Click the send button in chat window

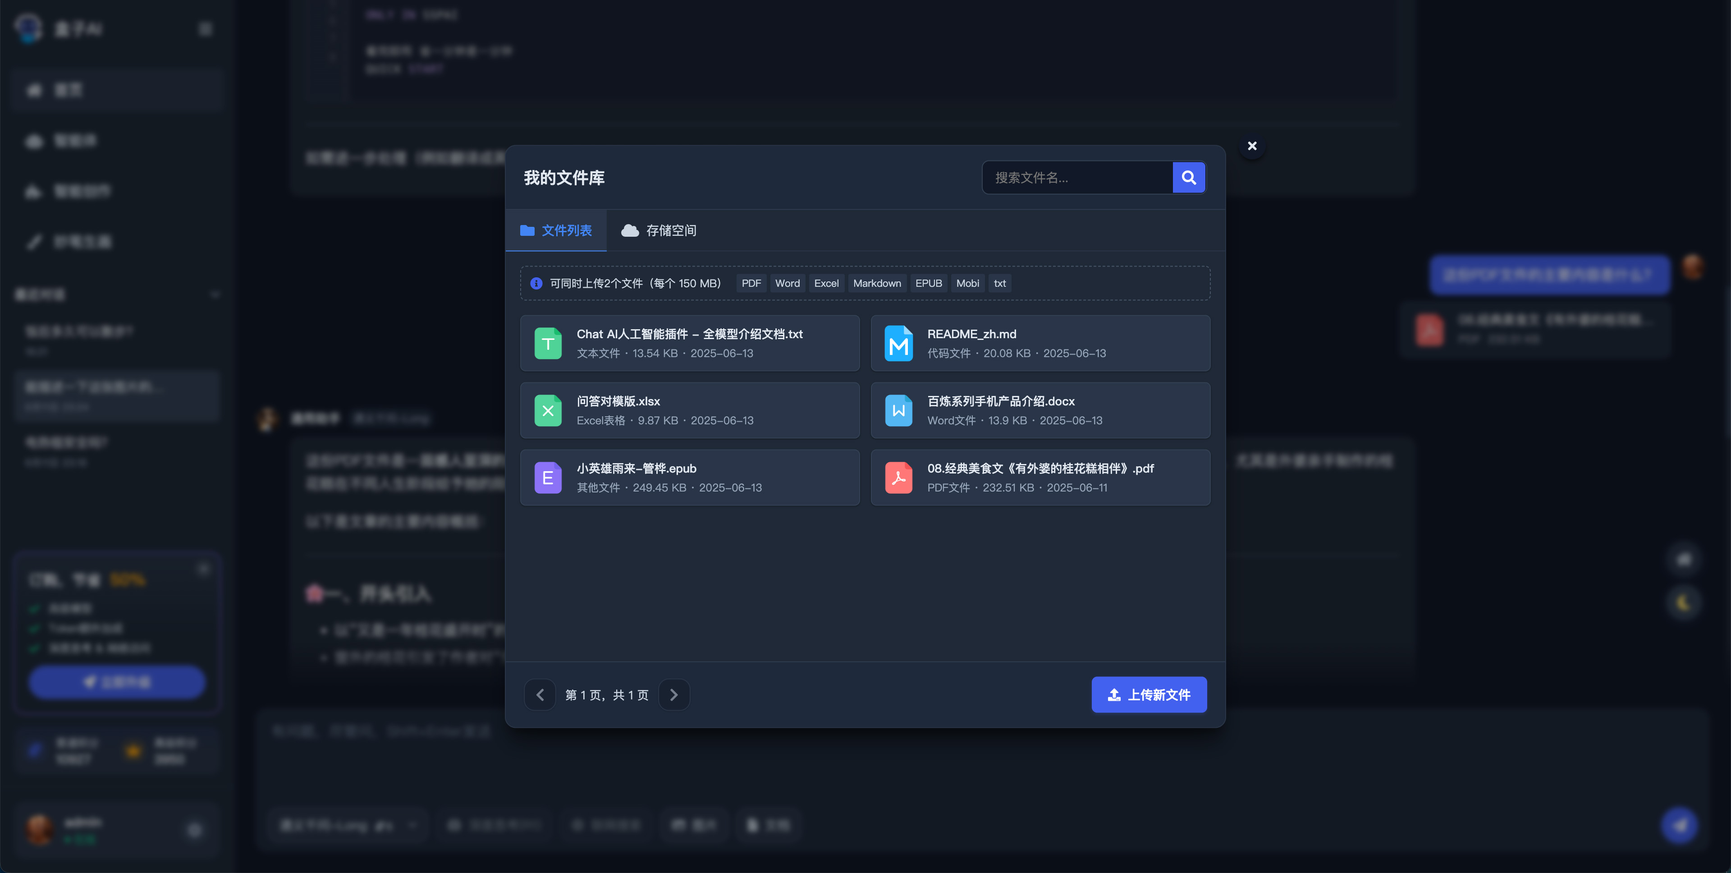(1679, 825)
